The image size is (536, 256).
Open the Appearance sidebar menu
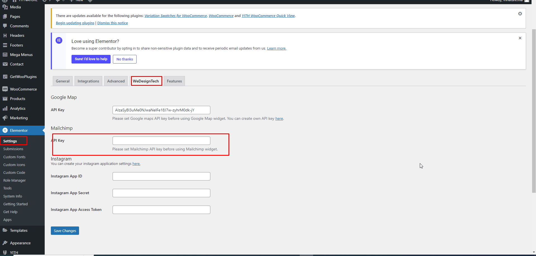22,243
